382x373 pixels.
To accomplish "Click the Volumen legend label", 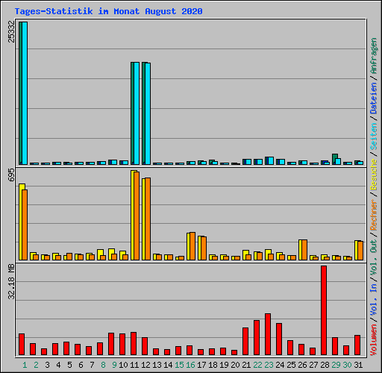I will [374, 340].
